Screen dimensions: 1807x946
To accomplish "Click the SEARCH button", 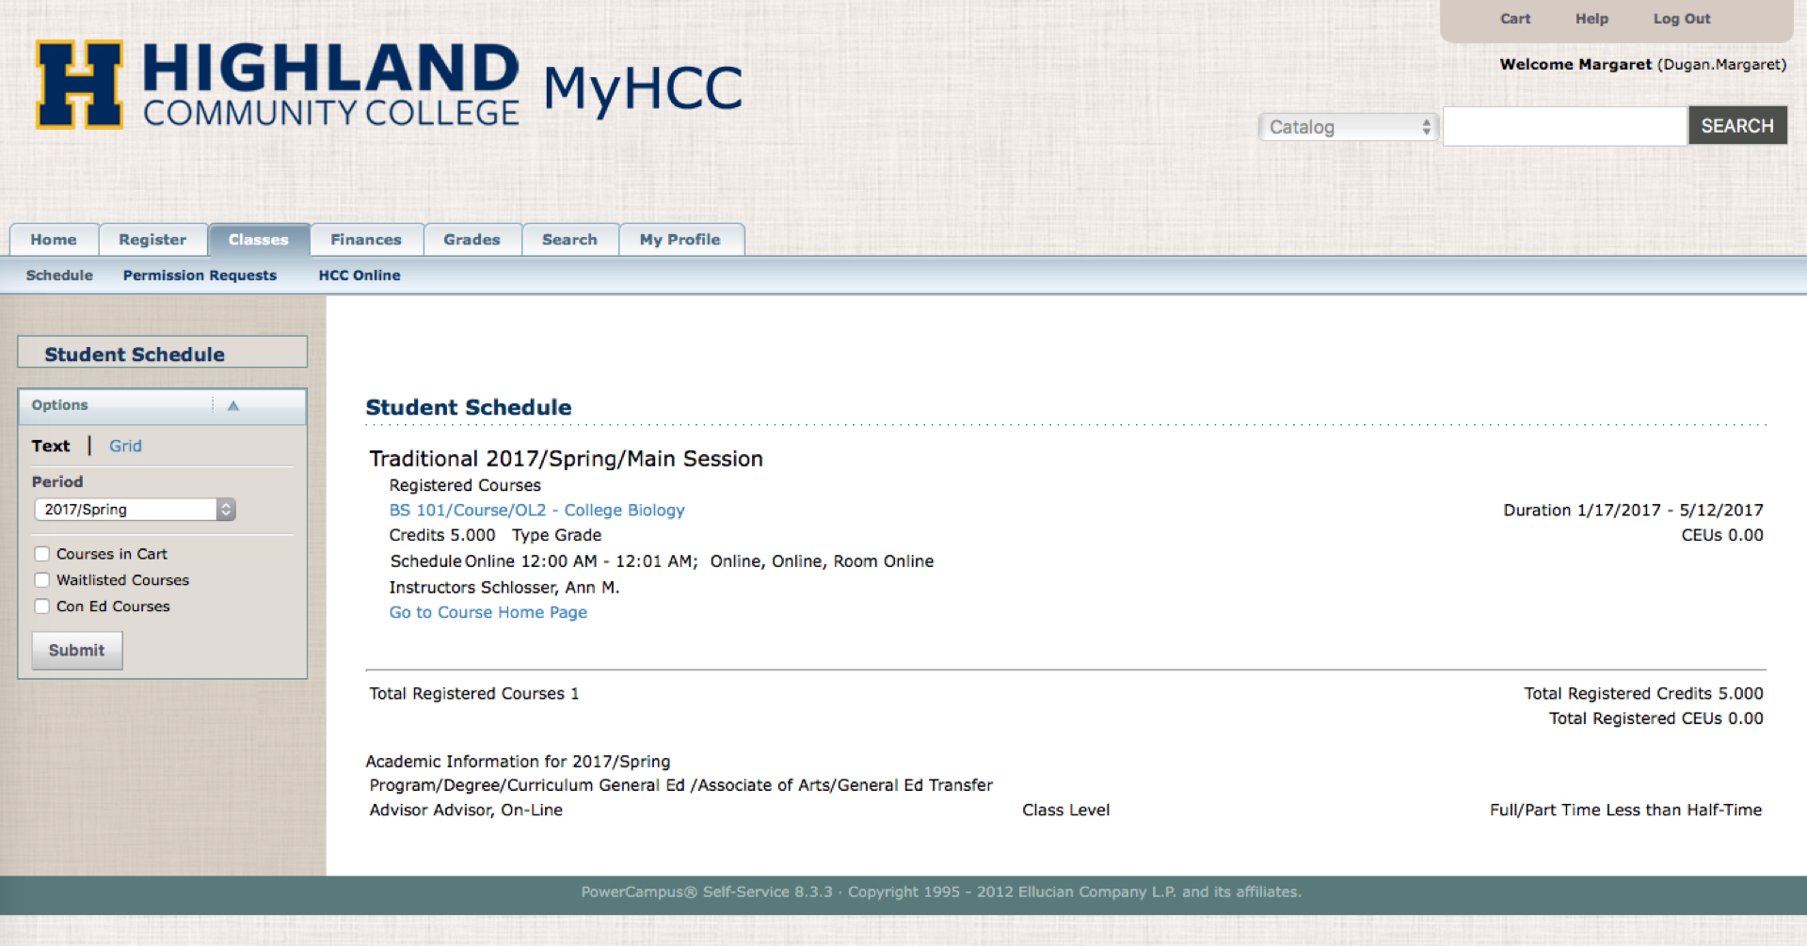I will click(x=1736, y=126).
